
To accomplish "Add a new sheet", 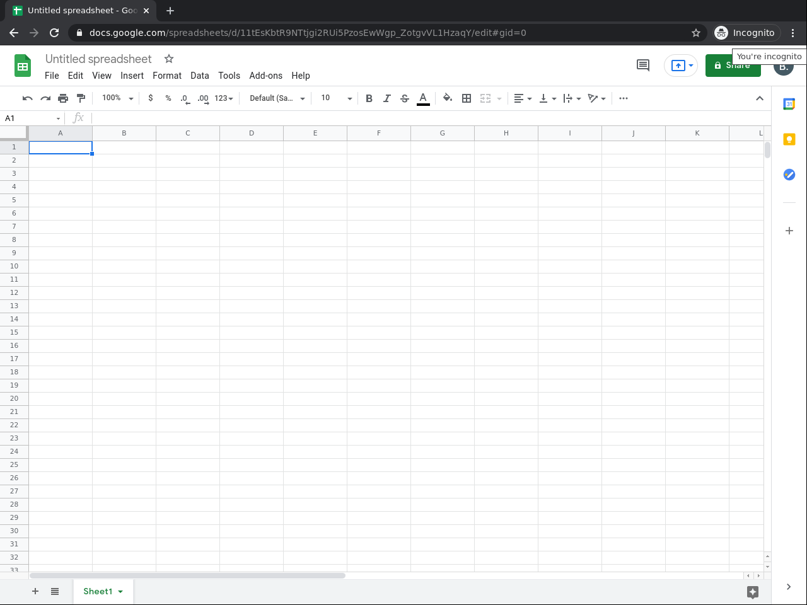I will pyautogui.click(x=35, y=591).
